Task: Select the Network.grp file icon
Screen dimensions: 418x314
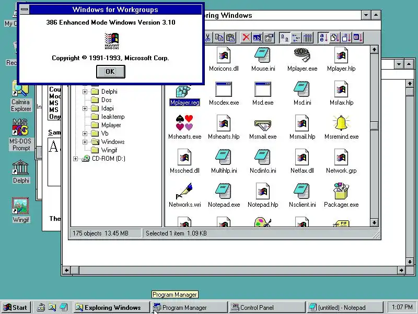Action: coord(341,157)
